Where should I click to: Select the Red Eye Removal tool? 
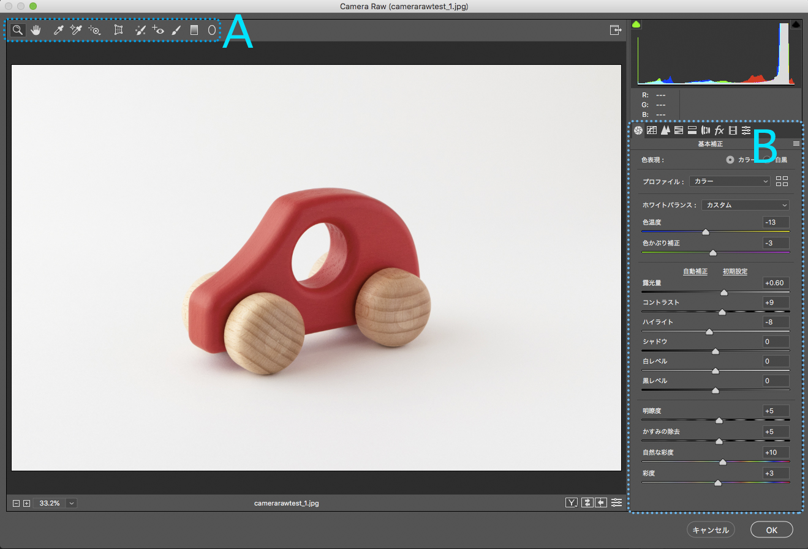coord(158,30)
